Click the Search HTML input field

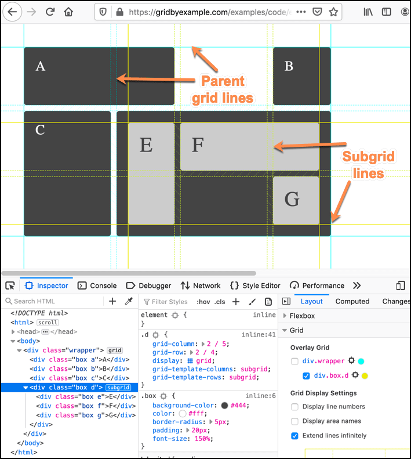[x=52, y=301]
